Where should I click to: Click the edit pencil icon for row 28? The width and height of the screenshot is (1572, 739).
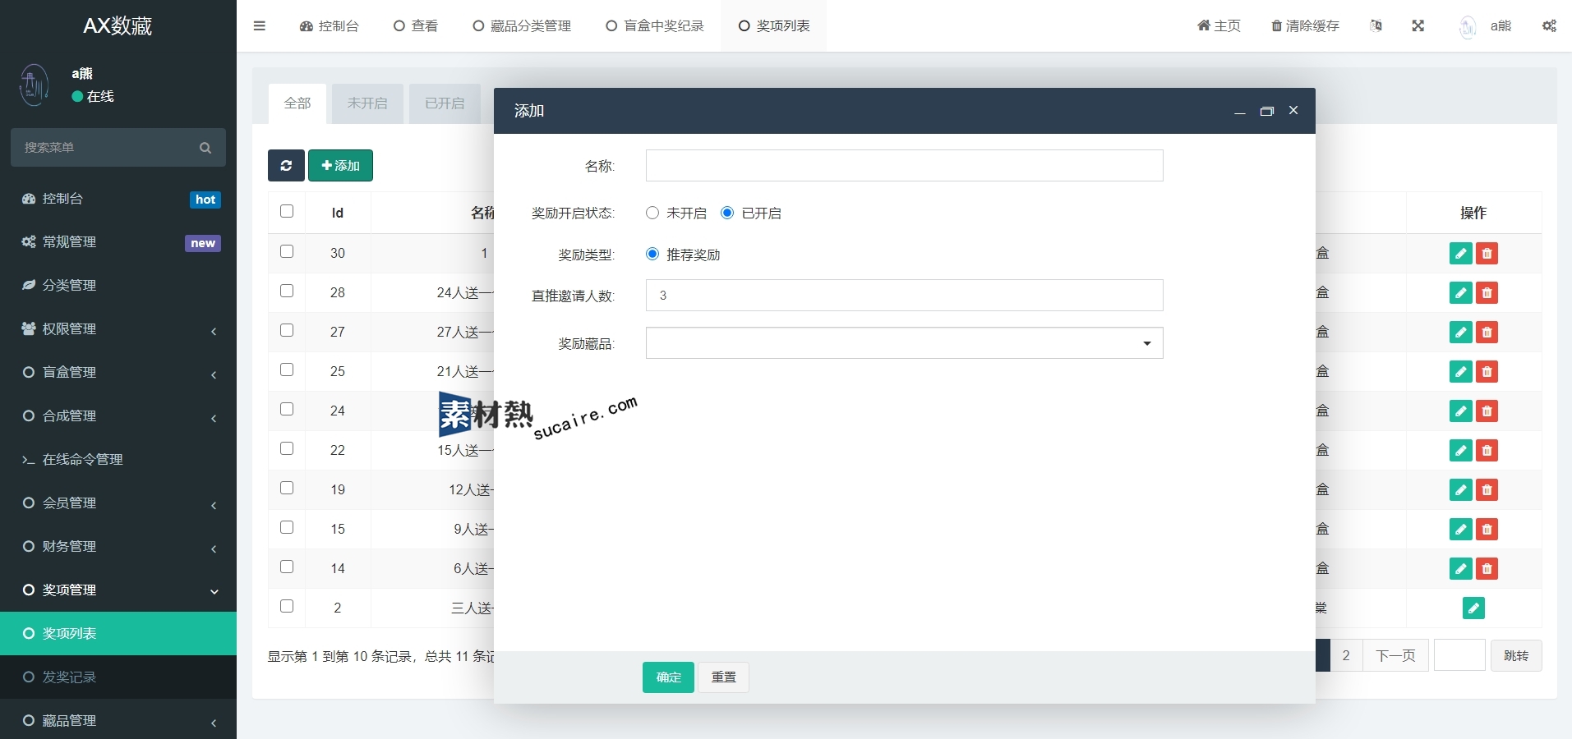[x=1460, y=292]
